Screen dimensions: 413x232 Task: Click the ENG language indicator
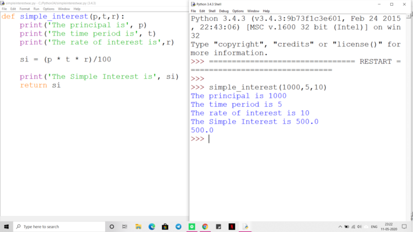point(374,226)
